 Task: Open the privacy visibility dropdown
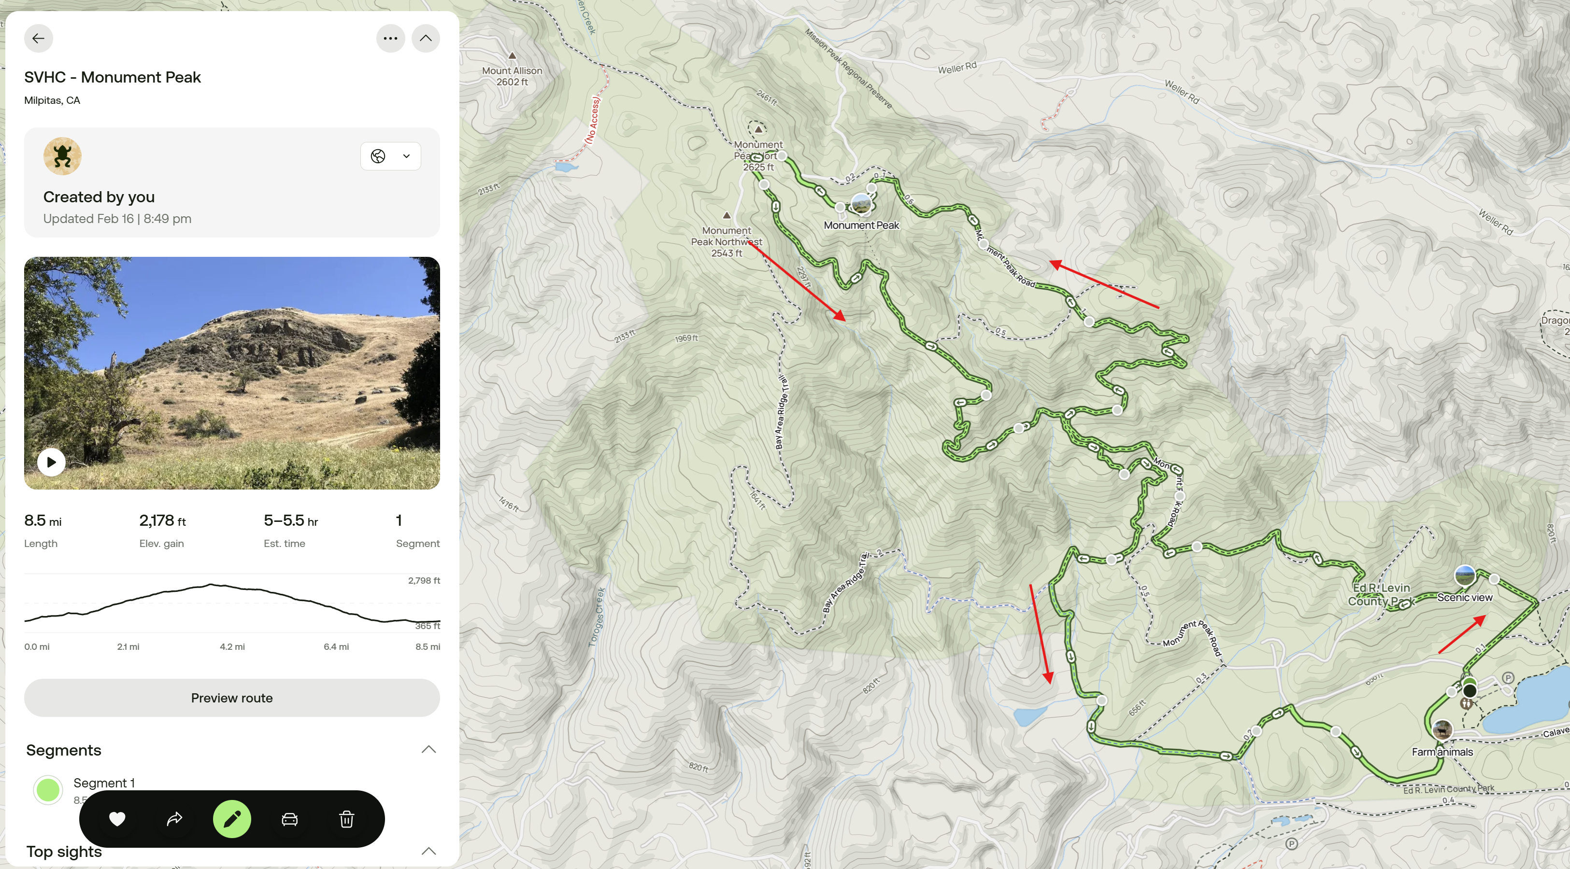coord(390,156)
